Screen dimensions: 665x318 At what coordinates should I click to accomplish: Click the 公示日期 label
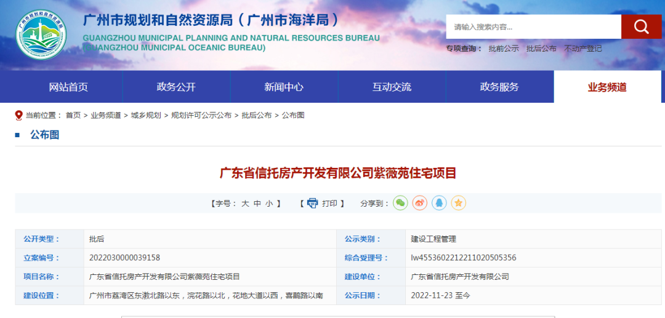click(363, 296)
